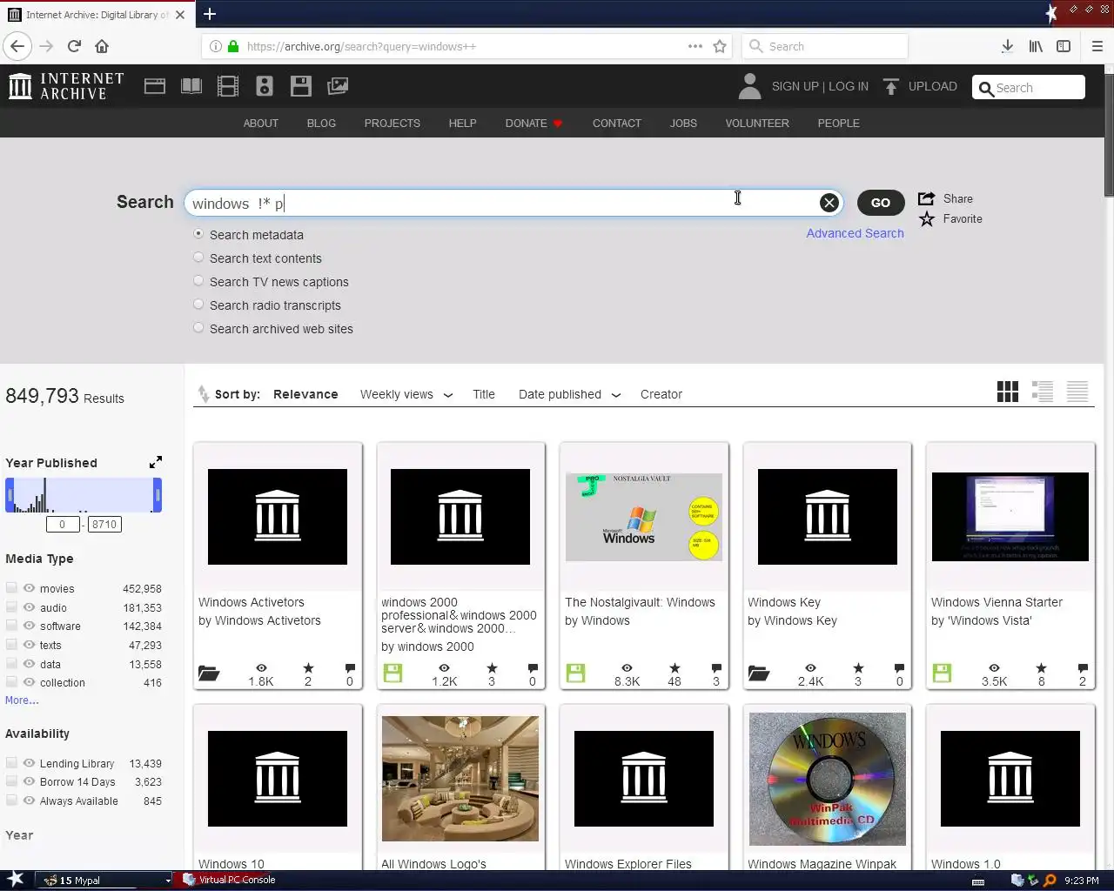Open the BLOG menu item
The height and width of the screenshot is (891, 1114).
coord(321,124)
